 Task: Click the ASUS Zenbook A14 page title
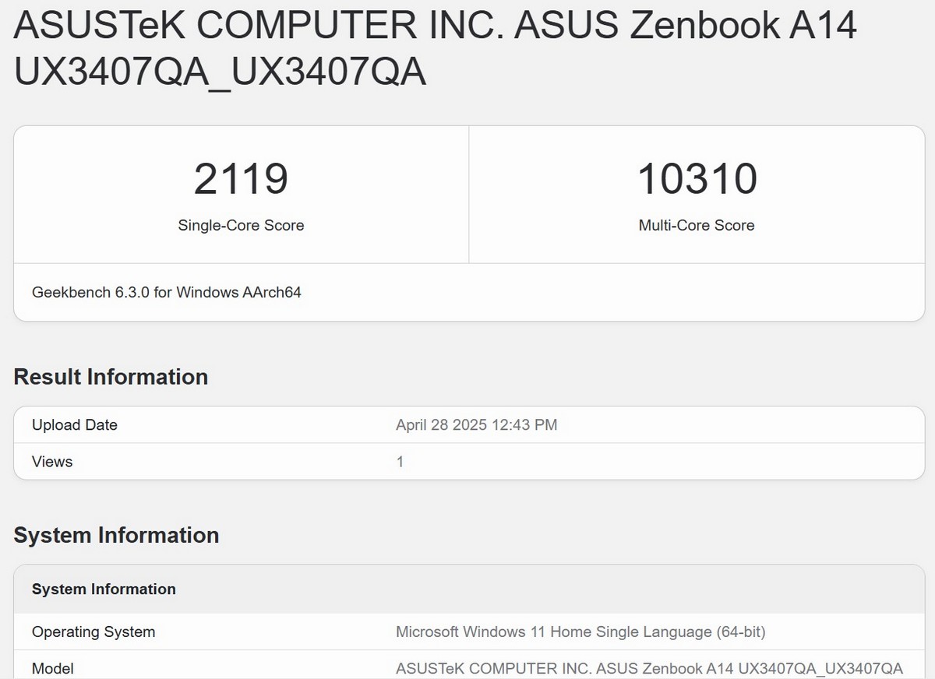(x=436, y=48)
